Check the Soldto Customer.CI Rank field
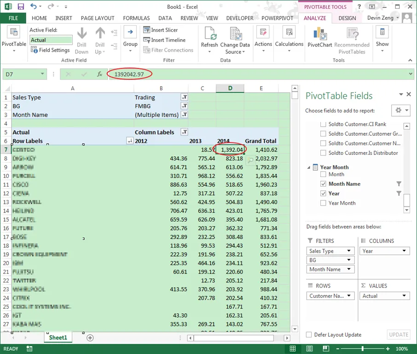Screen dimensions: 417x354 (323, 124)
